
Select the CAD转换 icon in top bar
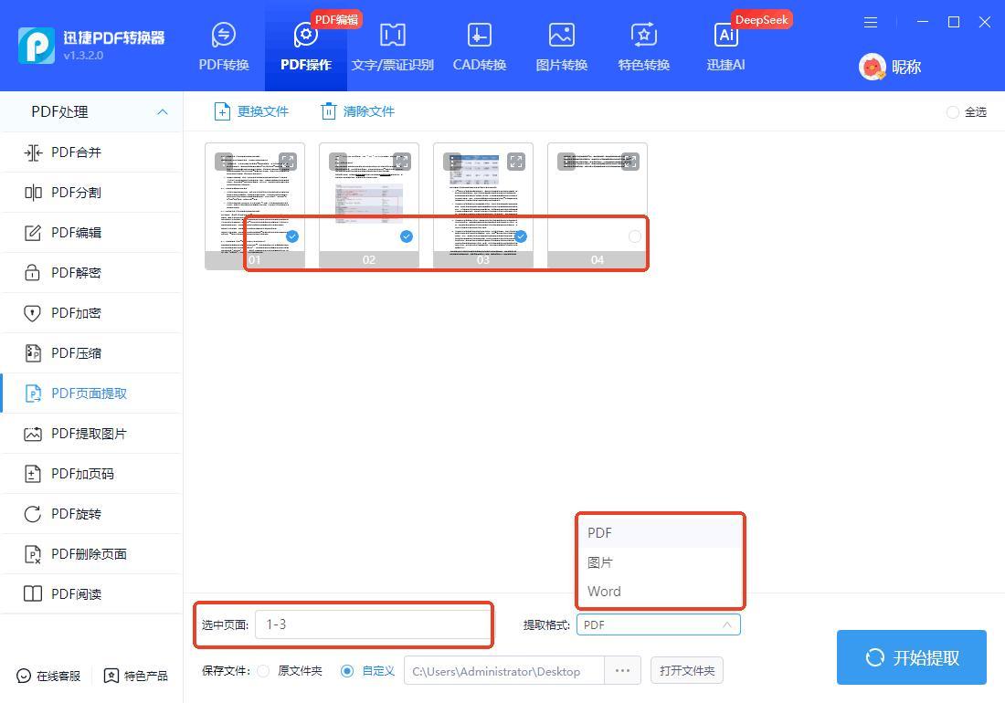point(479,36)
